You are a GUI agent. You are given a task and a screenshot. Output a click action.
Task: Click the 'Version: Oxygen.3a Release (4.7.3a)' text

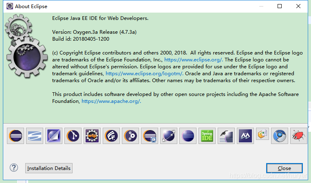94,32
